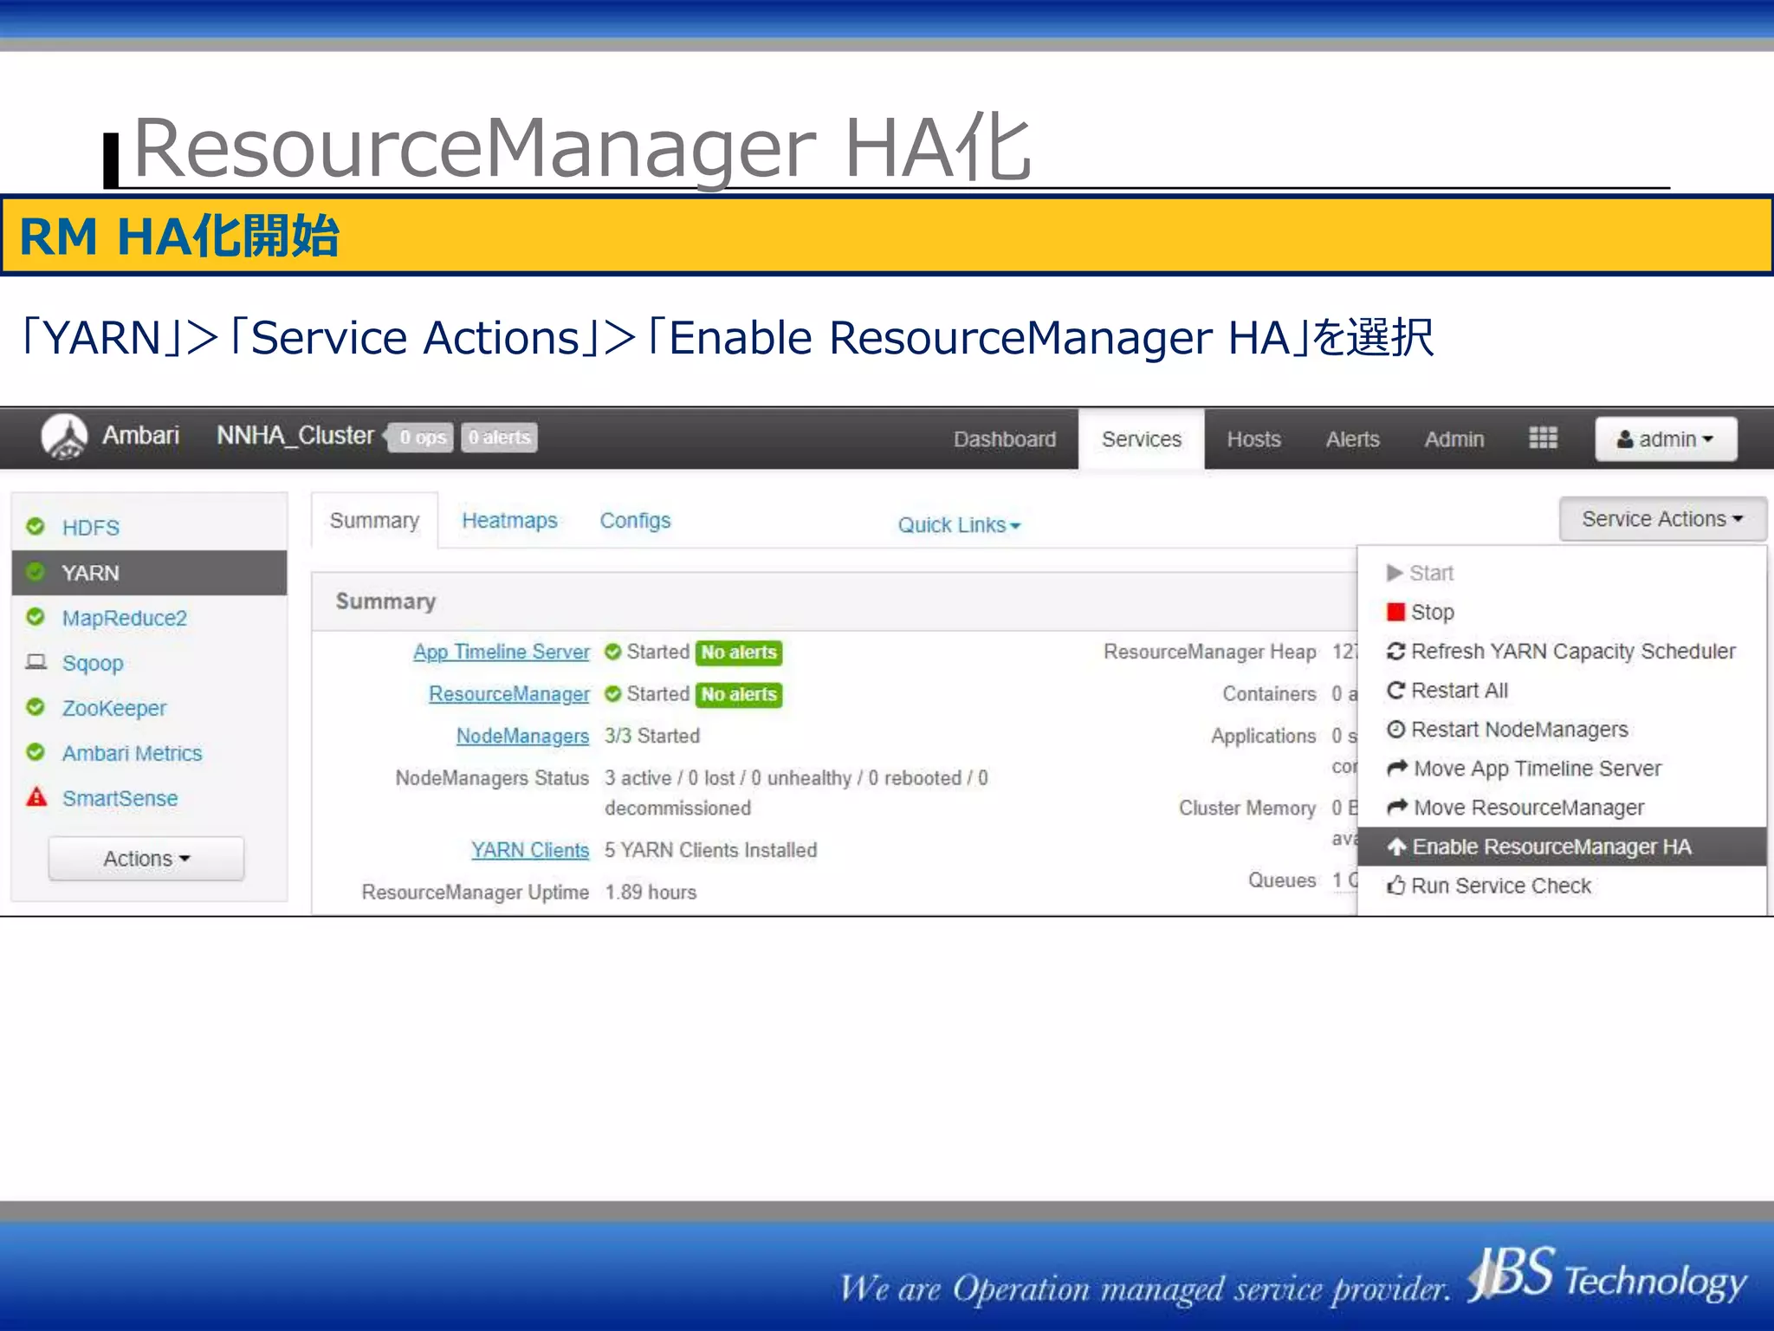Click the SmartSense red alert icon
Image resolution: width=1774 pixels, height=1331 pixels.
pos(36,796)
